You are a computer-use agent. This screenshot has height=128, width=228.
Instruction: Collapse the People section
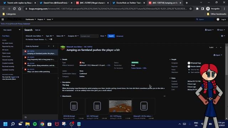[x=170, y=59]
